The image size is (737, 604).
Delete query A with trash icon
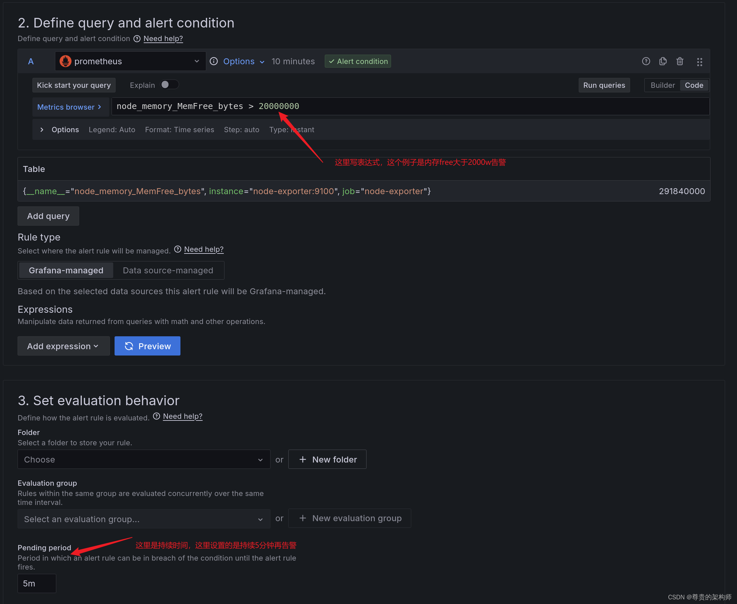(680, 61)
